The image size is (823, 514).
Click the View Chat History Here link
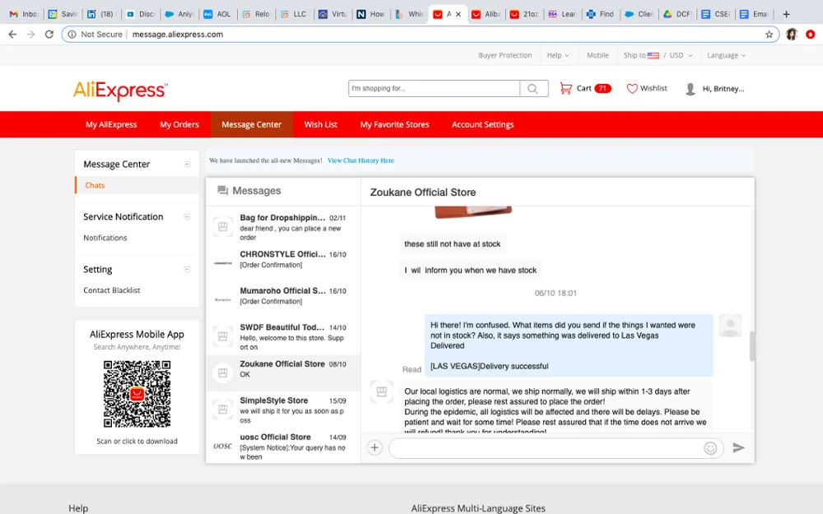pos(360,160)
